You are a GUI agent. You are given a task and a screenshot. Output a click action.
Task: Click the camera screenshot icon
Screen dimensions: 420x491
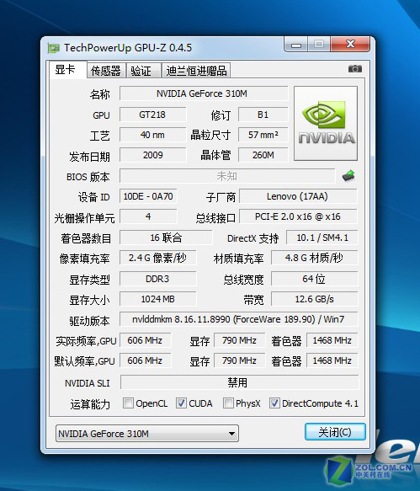click(355, 68)
